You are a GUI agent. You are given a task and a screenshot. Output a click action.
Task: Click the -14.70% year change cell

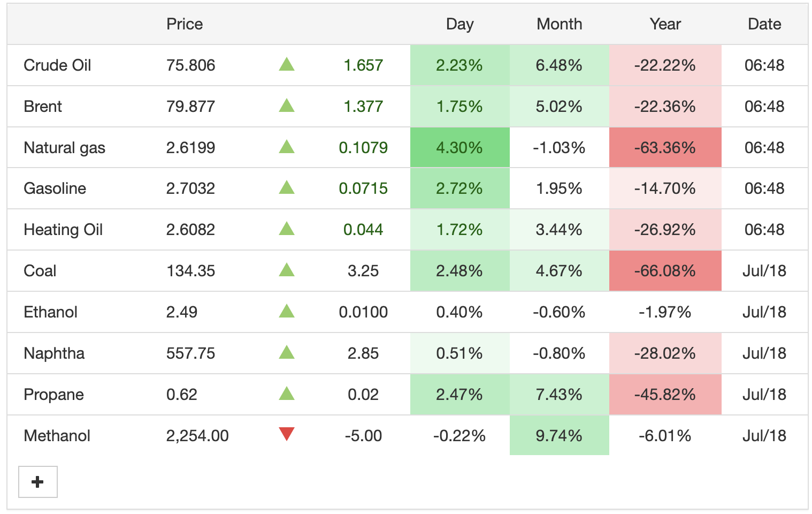[x=665, y=188]
